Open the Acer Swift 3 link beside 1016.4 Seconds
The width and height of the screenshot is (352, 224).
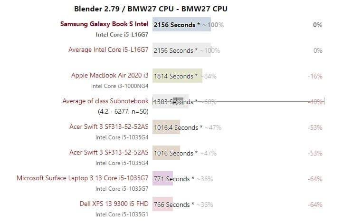[109, 127]
